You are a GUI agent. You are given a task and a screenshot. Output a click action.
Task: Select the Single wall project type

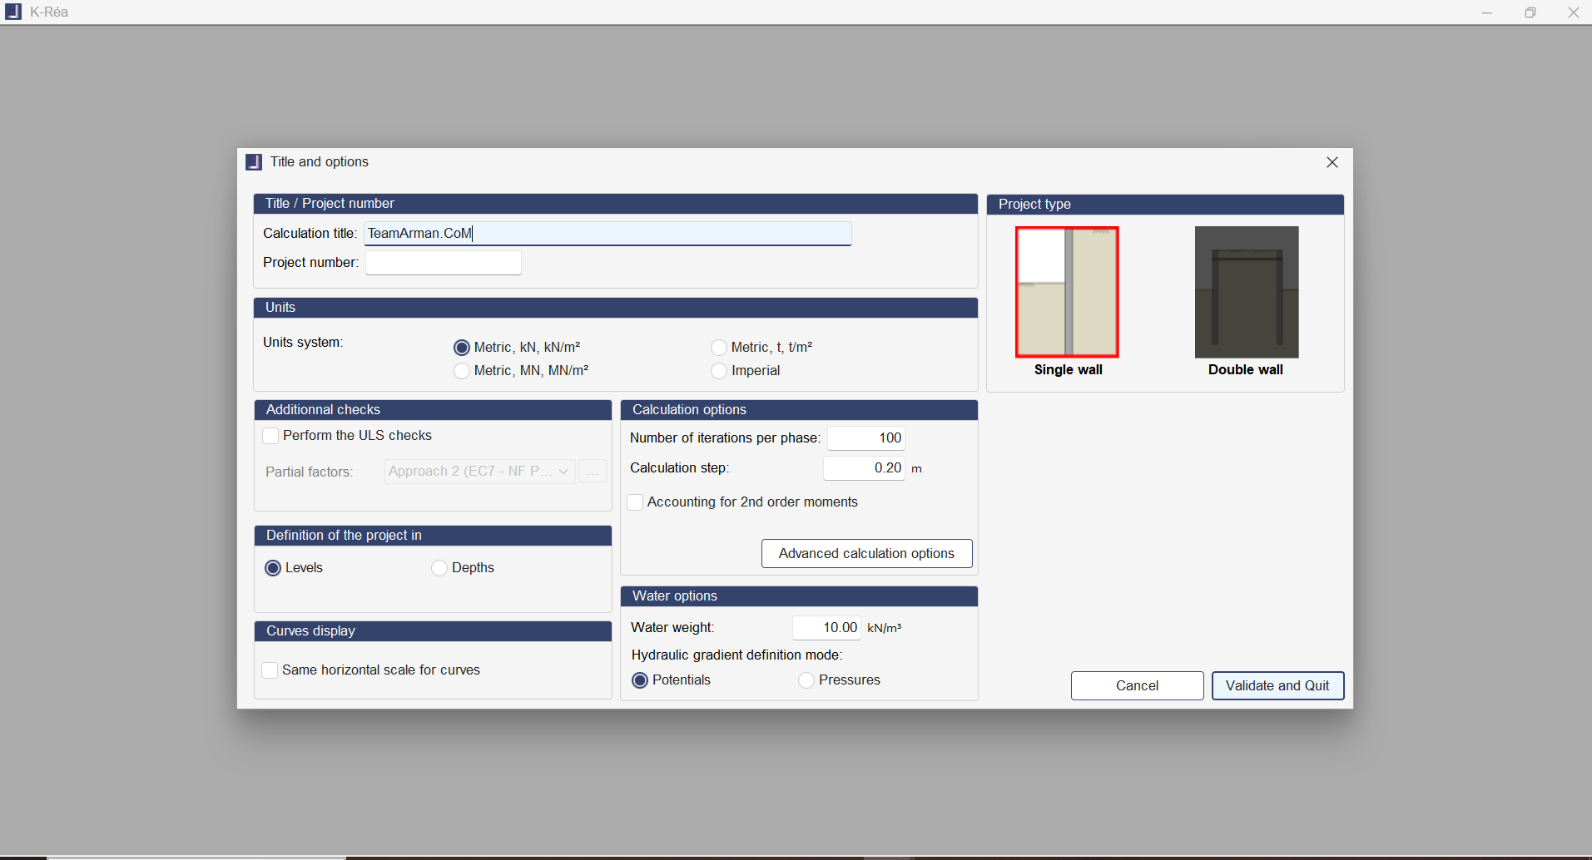(x=1067, y=292)
